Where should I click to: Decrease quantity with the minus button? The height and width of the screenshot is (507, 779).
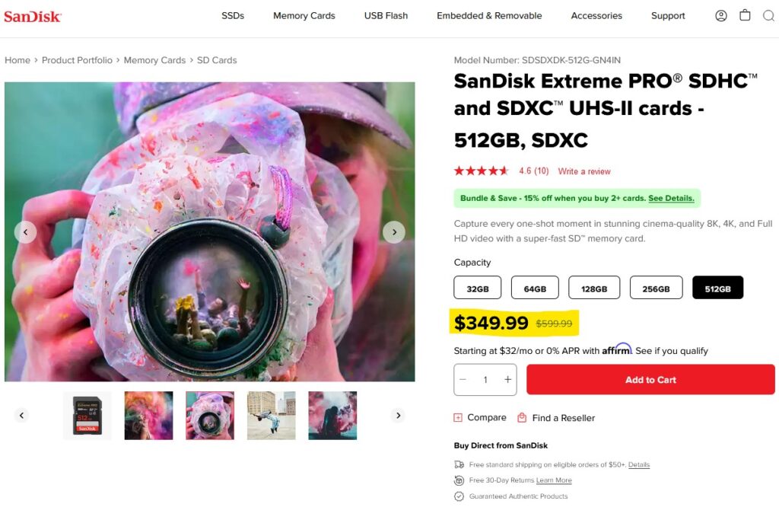pos(463,380)
